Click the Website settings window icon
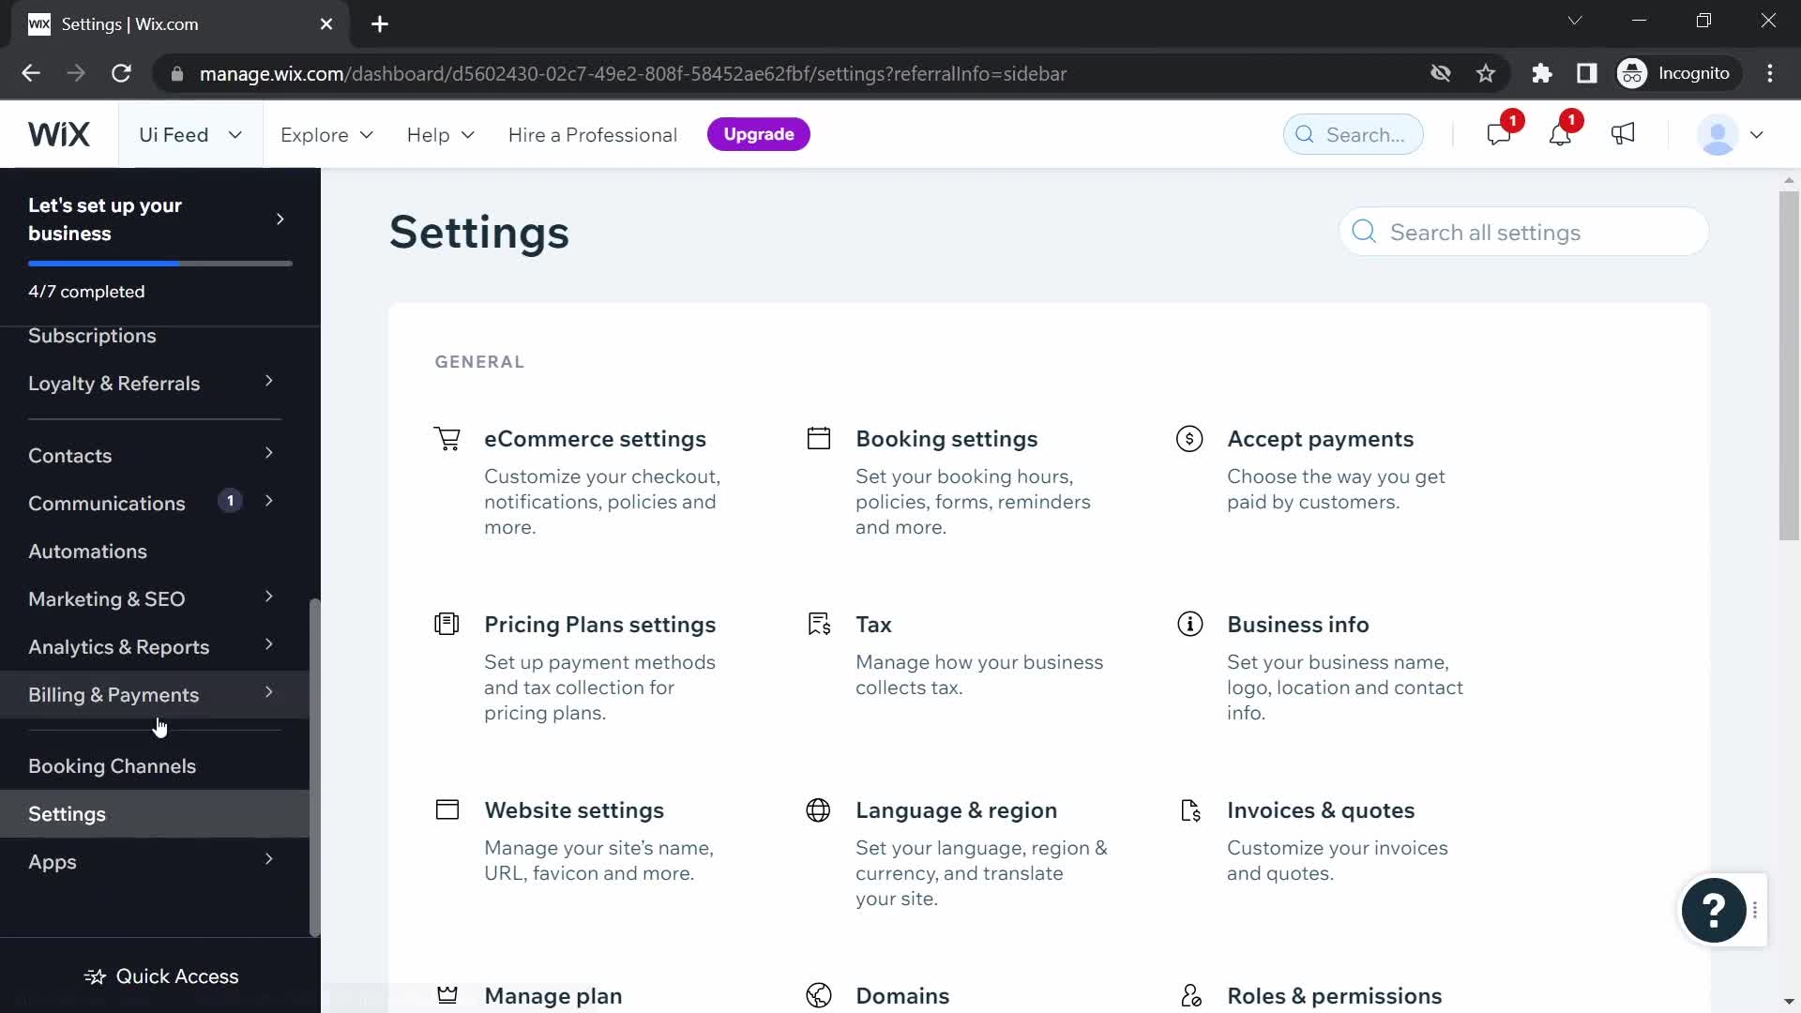Image resolution: width=1801 pixels, height=1013 pixels. (447, 809)
